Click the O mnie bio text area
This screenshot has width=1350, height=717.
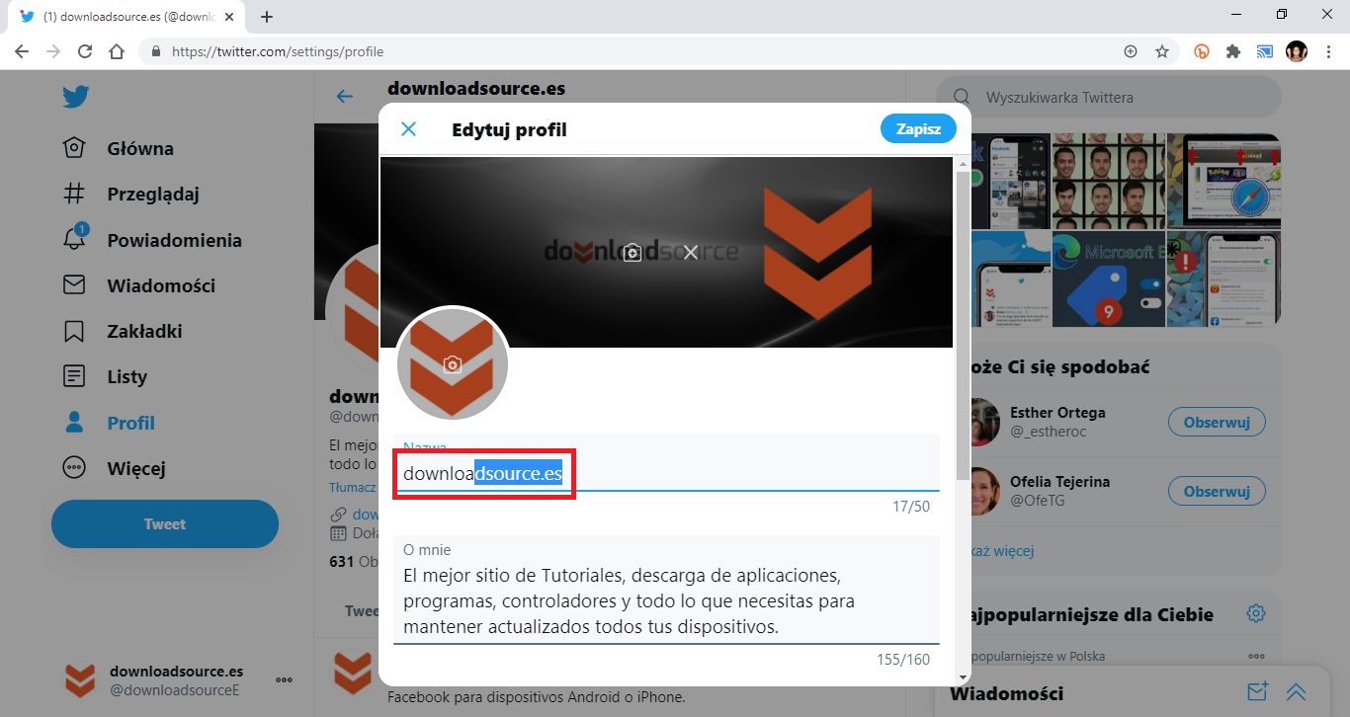[x=666, y=590]
